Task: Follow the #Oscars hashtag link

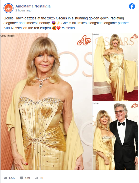Action: pyautogui.click(x=68, y=28)
